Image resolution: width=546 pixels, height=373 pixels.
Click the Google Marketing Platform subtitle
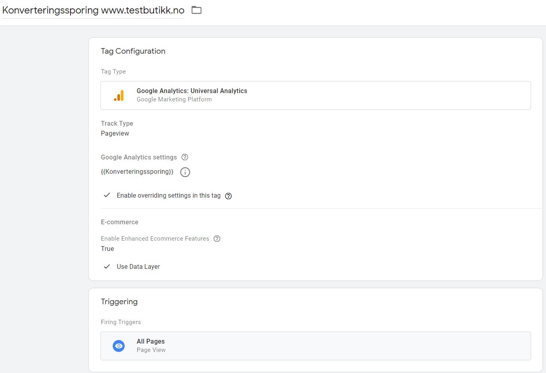click(174, 99)
